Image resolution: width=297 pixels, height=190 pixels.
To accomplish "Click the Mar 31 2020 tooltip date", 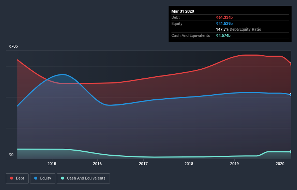I will 183,11.
